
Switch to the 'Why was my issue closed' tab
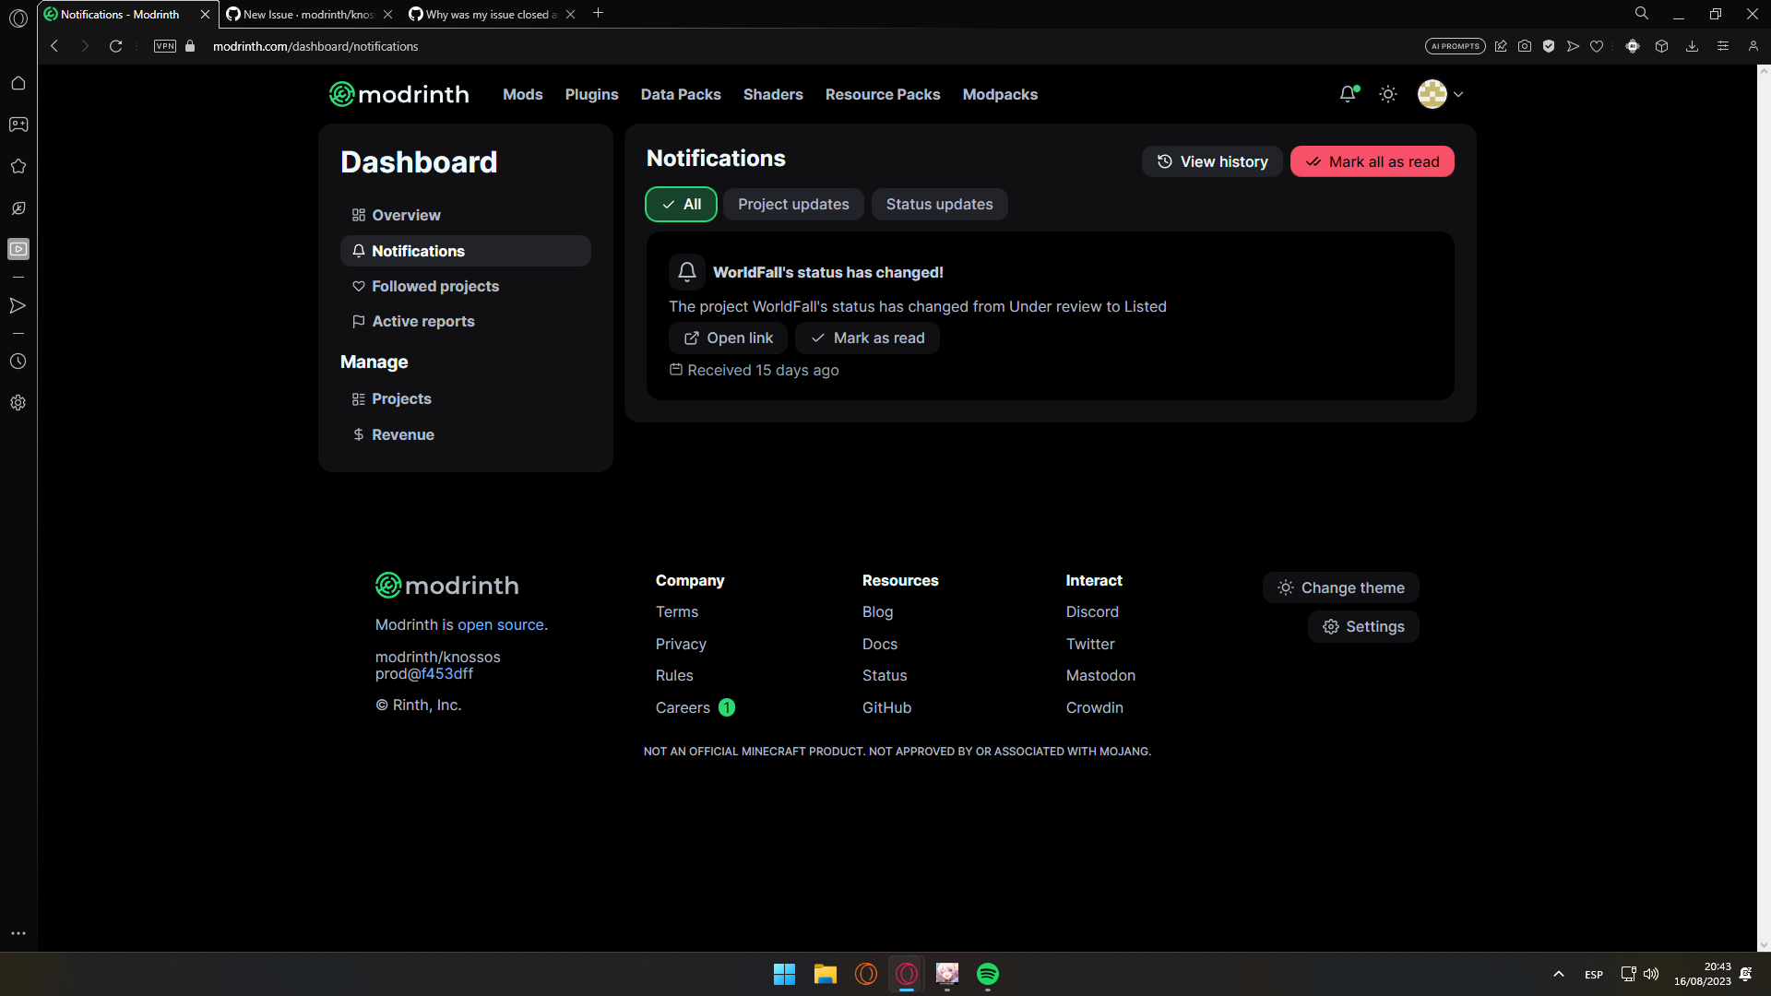tap(489, 14)
